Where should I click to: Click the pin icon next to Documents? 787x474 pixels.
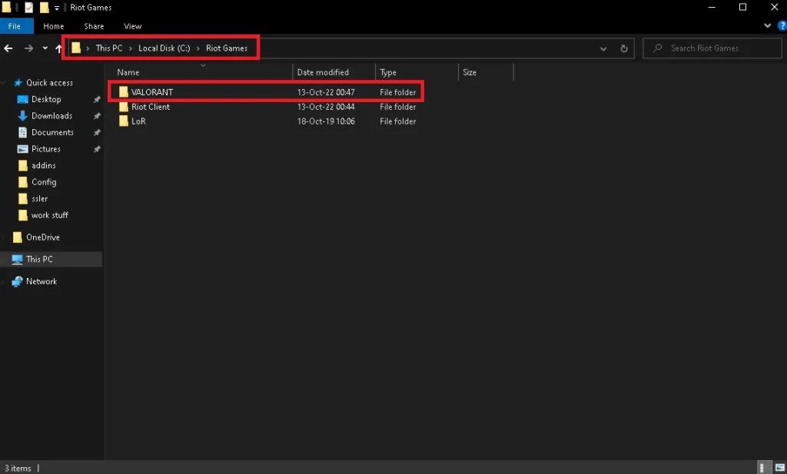pyautogui.click(x=97, y=132)
